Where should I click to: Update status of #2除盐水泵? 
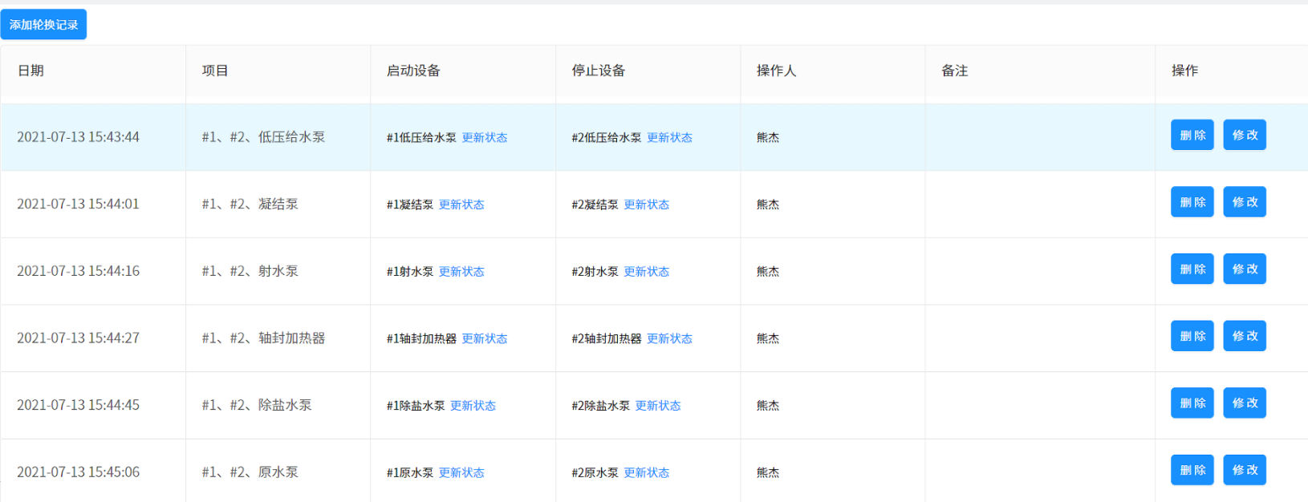(x=658, y=406)
